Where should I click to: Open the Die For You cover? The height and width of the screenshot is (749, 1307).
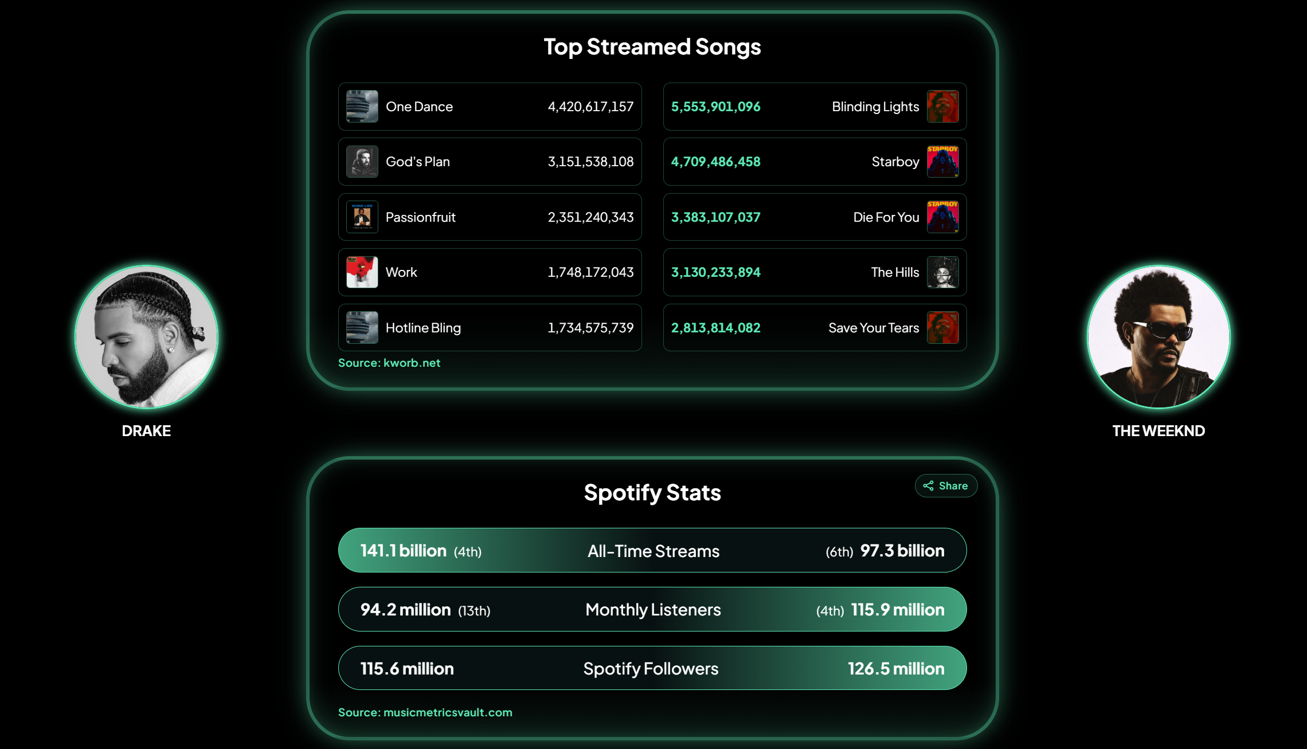[943, 217]
